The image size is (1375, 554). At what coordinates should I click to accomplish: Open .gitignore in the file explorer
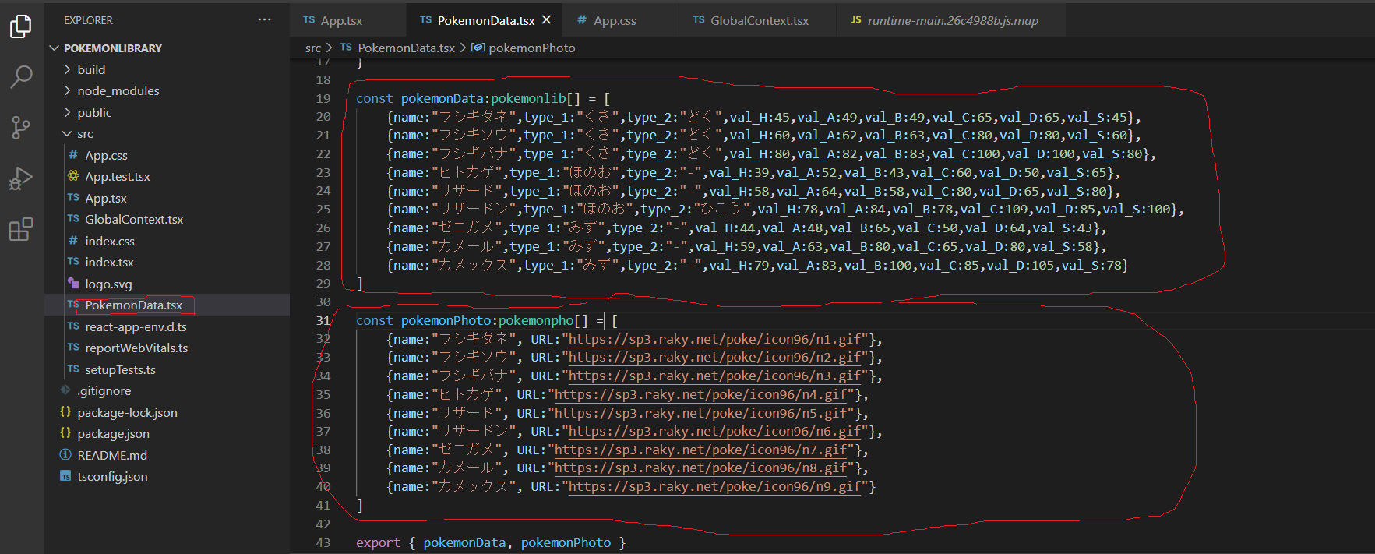point(167,391)
